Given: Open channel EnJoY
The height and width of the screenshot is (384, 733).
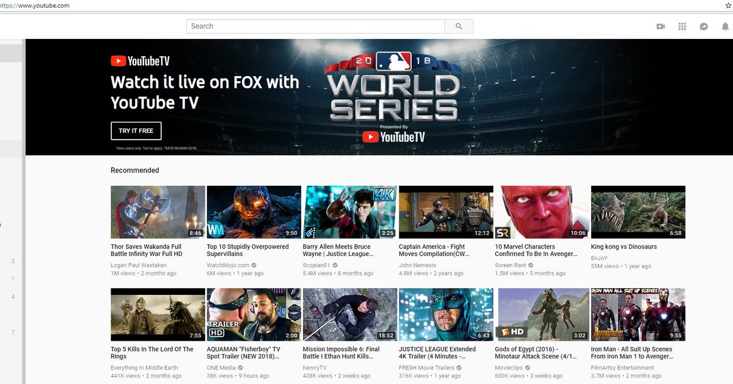Looking at the screenshot, I should click(599, 258).
